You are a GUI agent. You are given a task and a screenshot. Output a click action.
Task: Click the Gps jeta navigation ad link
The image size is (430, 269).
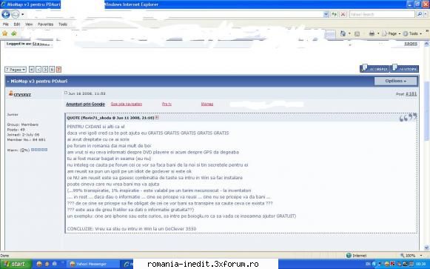(x=127, y=104)
